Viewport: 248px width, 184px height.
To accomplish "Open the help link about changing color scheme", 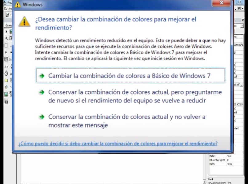I will [118, 144].
